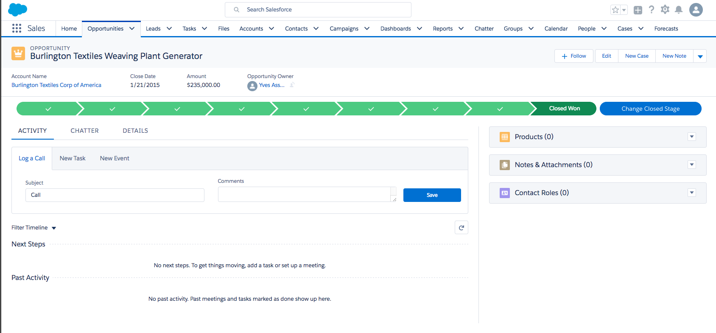Image resolution: width=716 pixels, height=333 pixels.
Task: View the notifications bell
Action: point(679,10)
